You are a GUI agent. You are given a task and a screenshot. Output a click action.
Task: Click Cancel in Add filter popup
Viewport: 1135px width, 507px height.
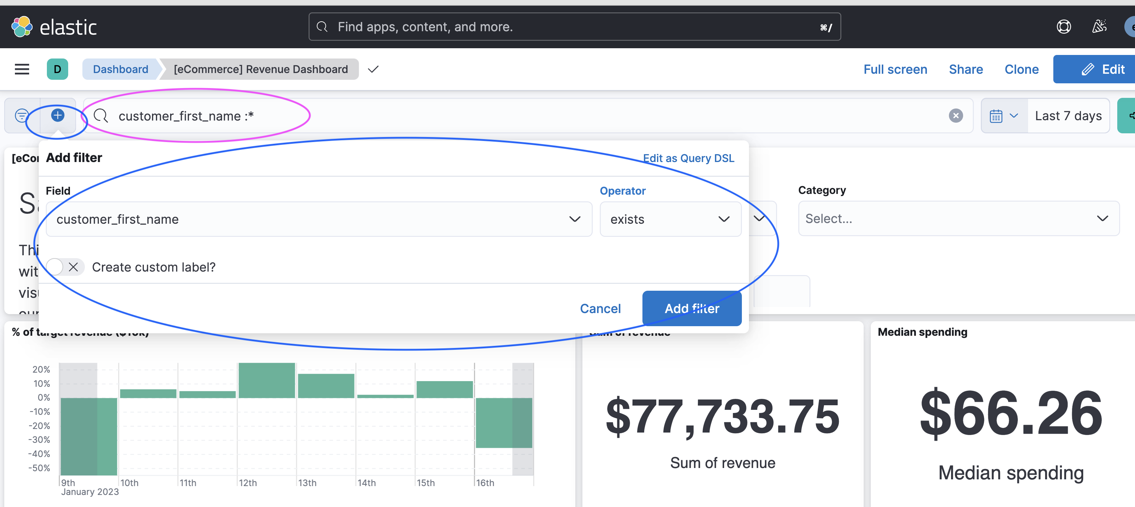(600, 309)
